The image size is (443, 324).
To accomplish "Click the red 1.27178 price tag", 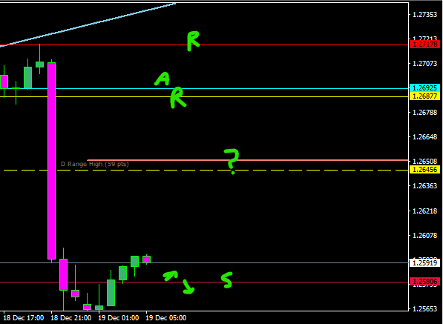I will click(424, 44).
